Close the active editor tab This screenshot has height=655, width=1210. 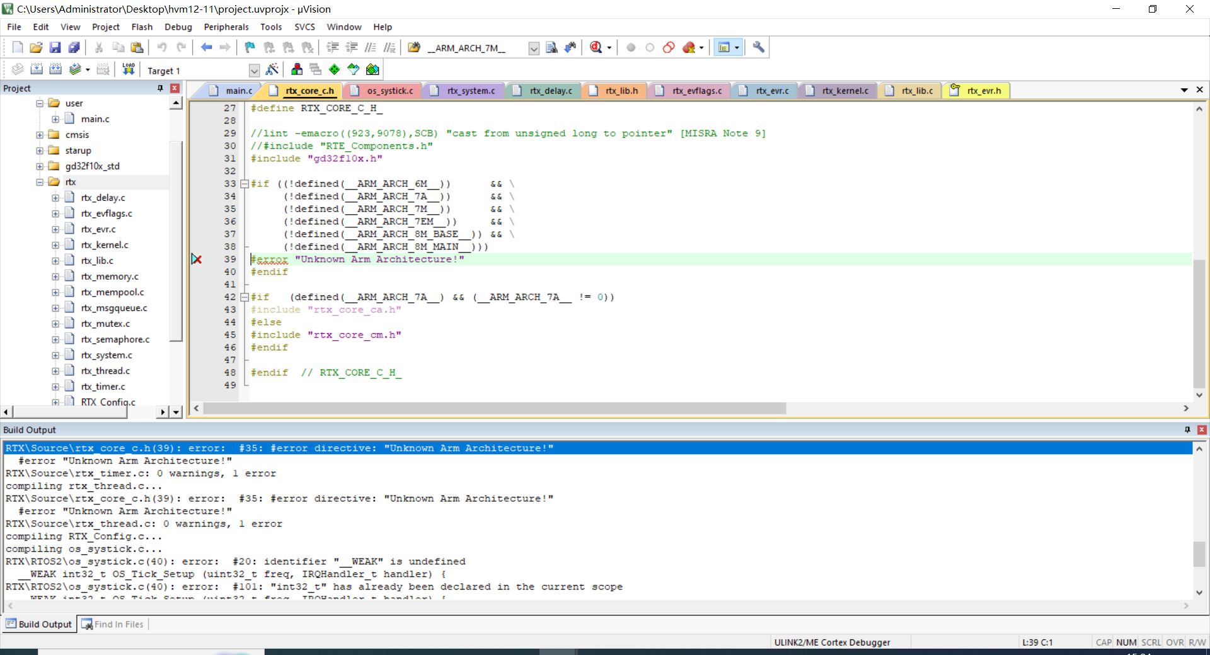tap(1200, 90)
